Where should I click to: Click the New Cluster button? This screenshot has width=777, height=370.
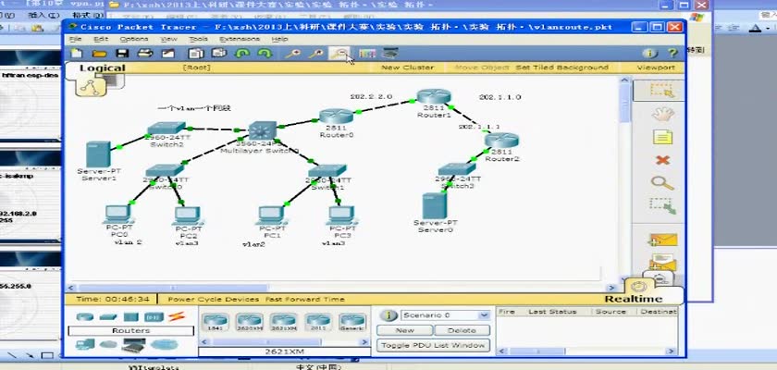click(407, 68)
